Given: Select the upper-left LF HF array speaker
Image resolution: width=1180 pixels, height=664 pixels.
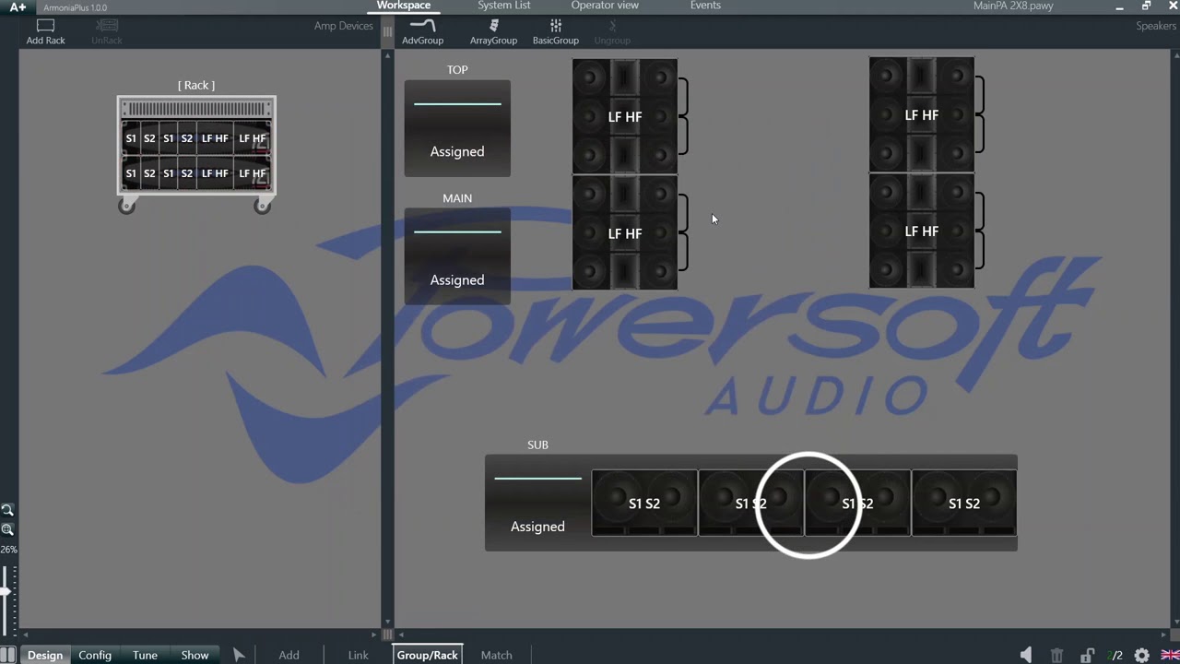Looking at the screenshot, I should 625,116.
